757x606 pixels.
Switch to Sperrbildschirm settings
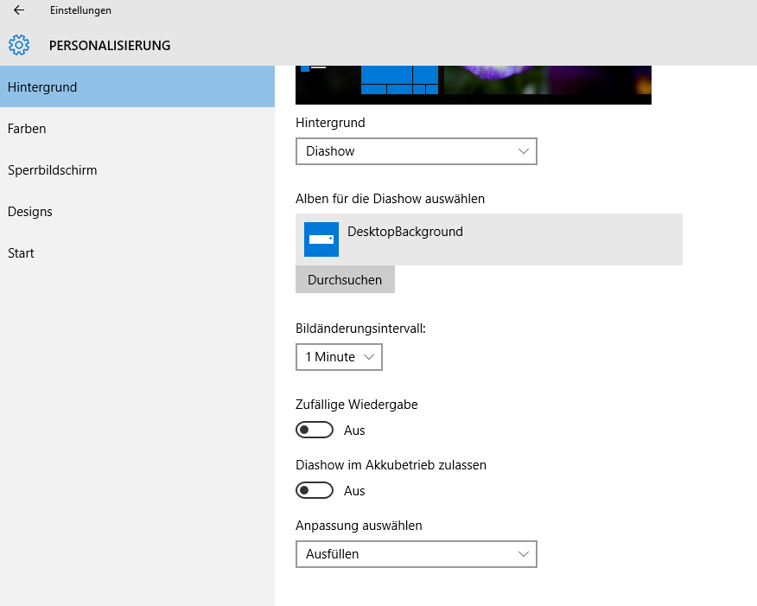(137, 170)
